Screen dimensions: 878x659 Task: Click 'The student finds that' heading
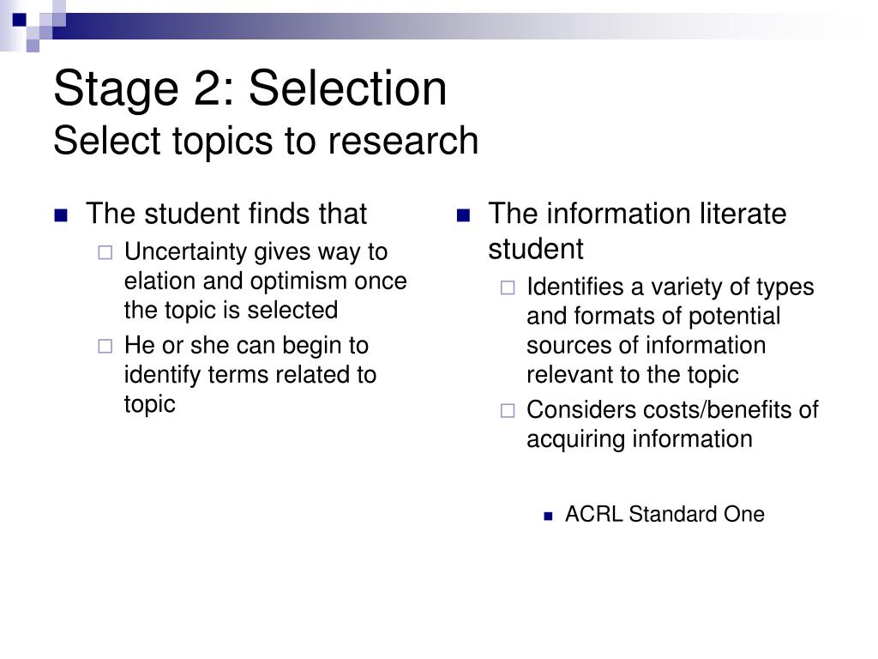pyautogui.click(x=226, y=214)
